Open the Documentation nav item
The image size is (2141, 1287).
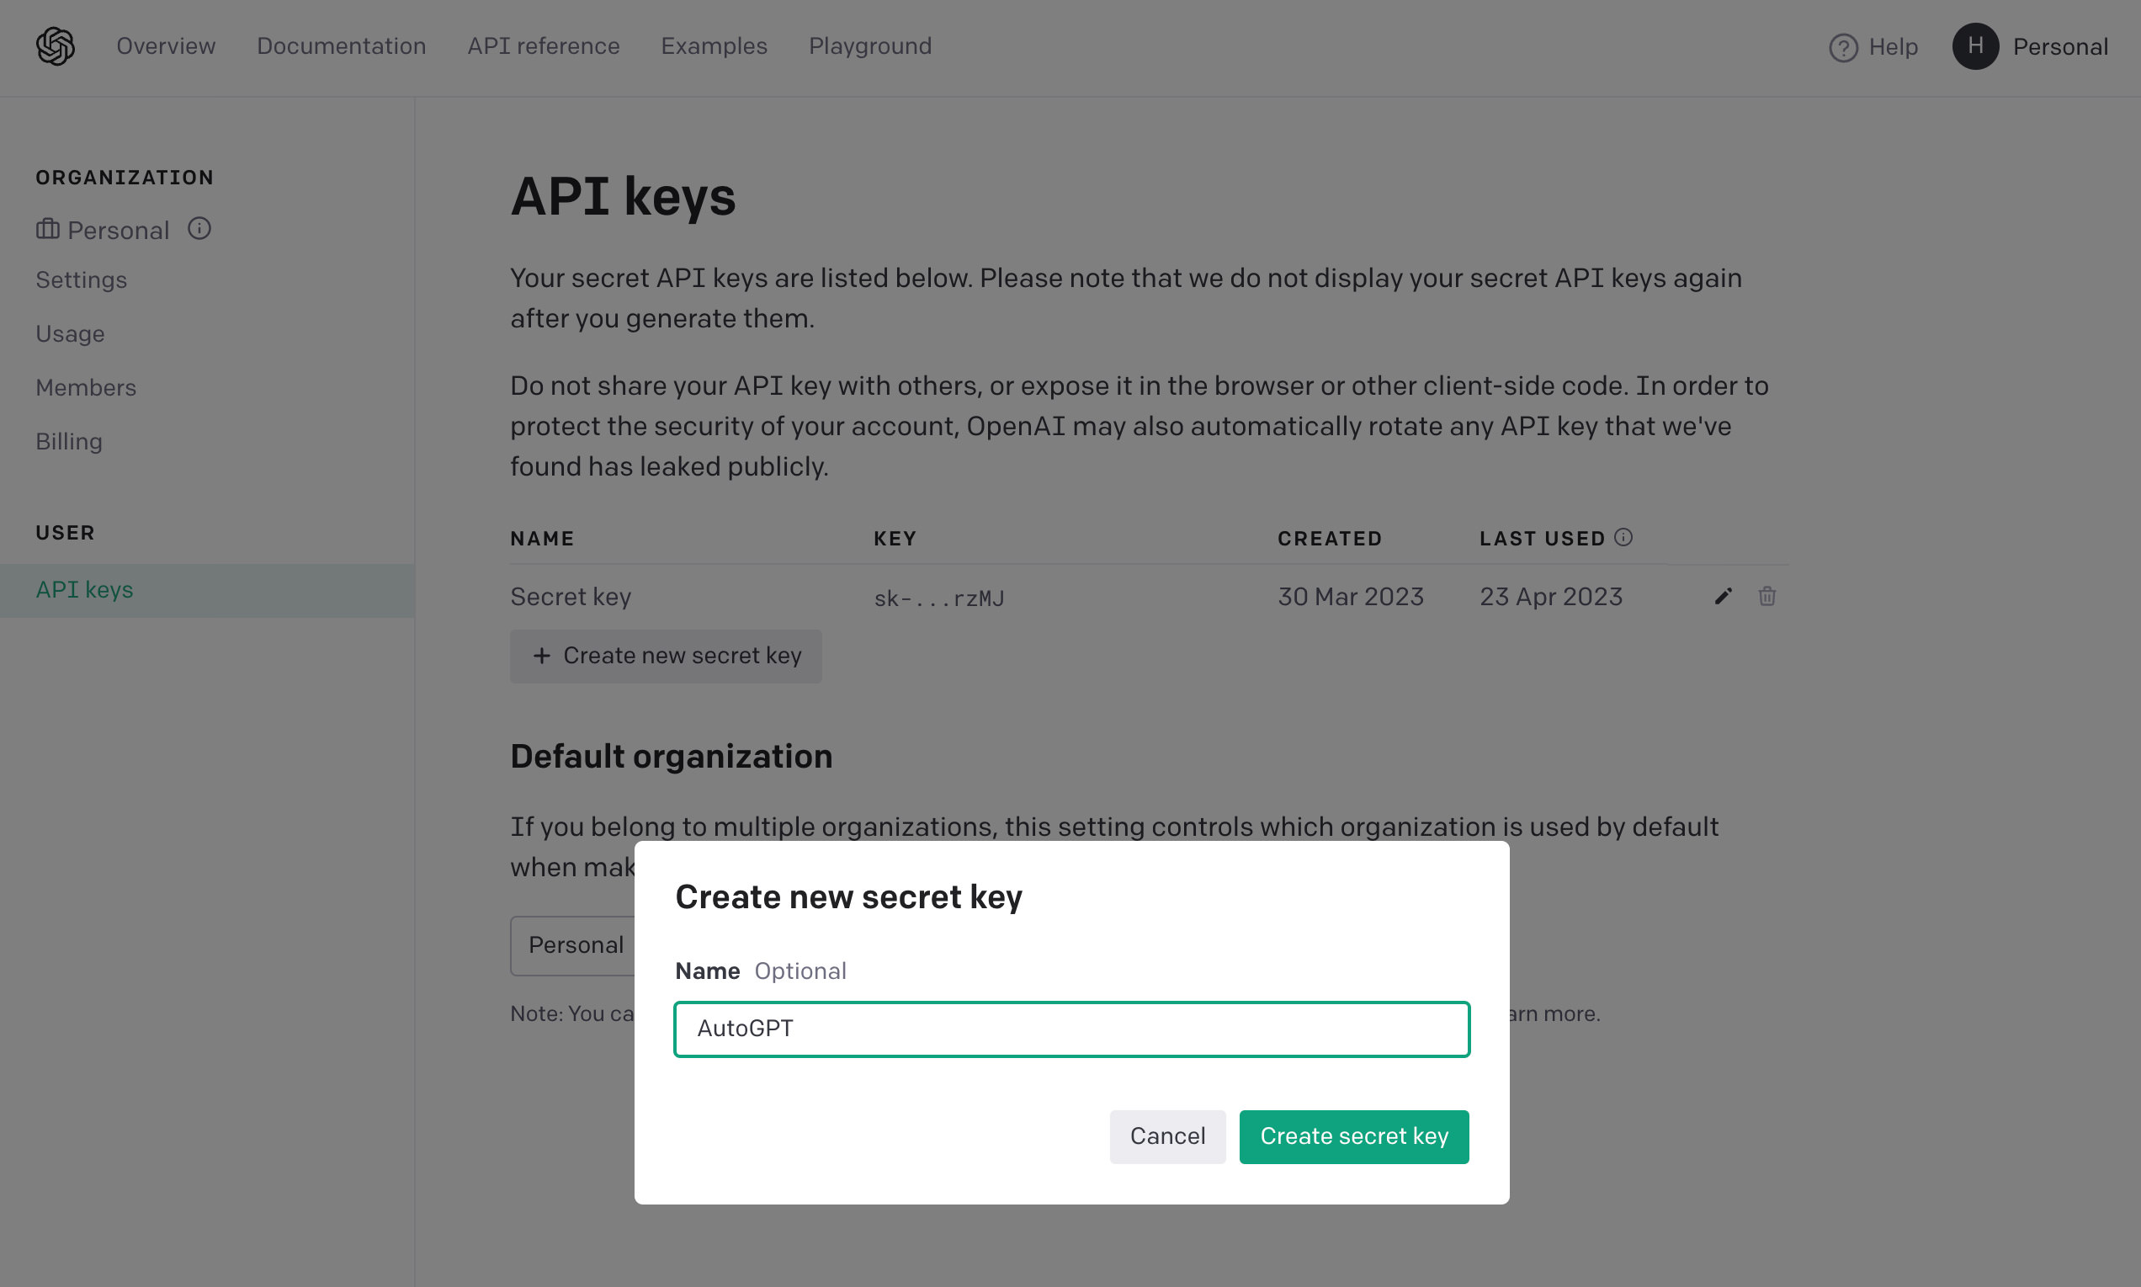click(341, 46)
